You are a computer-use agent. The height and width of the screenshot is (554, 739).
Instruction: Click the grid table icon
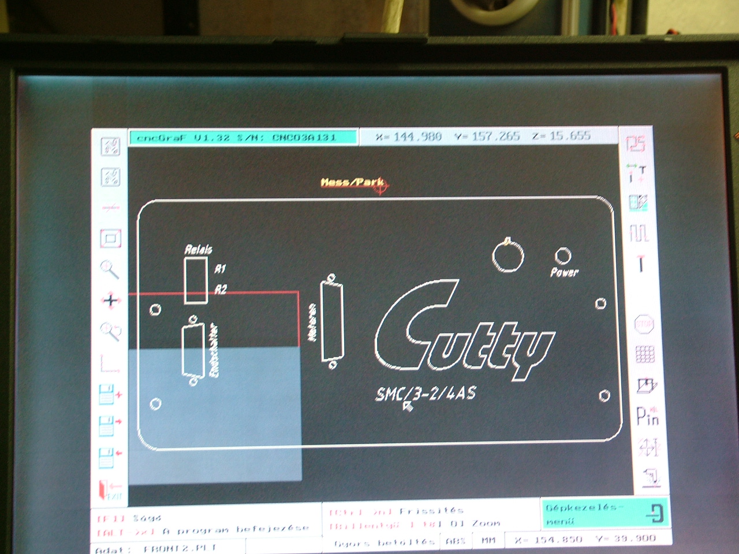coord(645,354)
